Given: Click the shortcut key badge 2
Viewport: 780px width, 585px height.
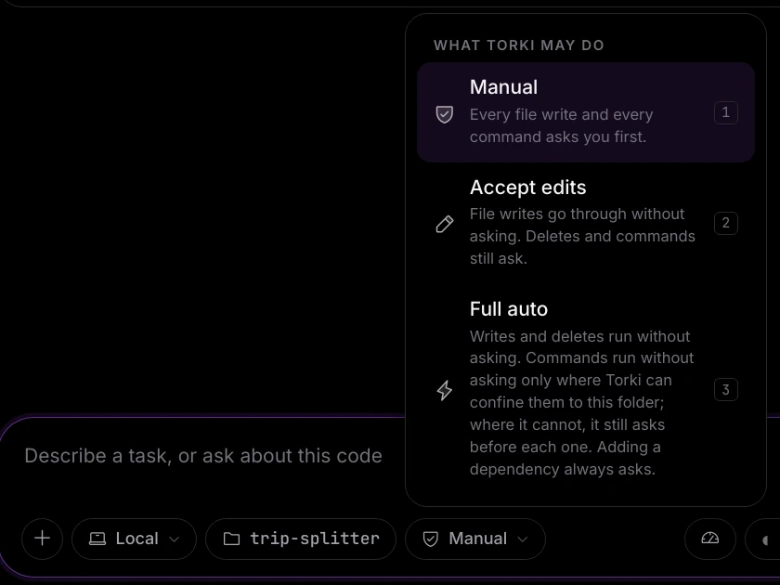Looking at the screenshot, I should point(726,223).
